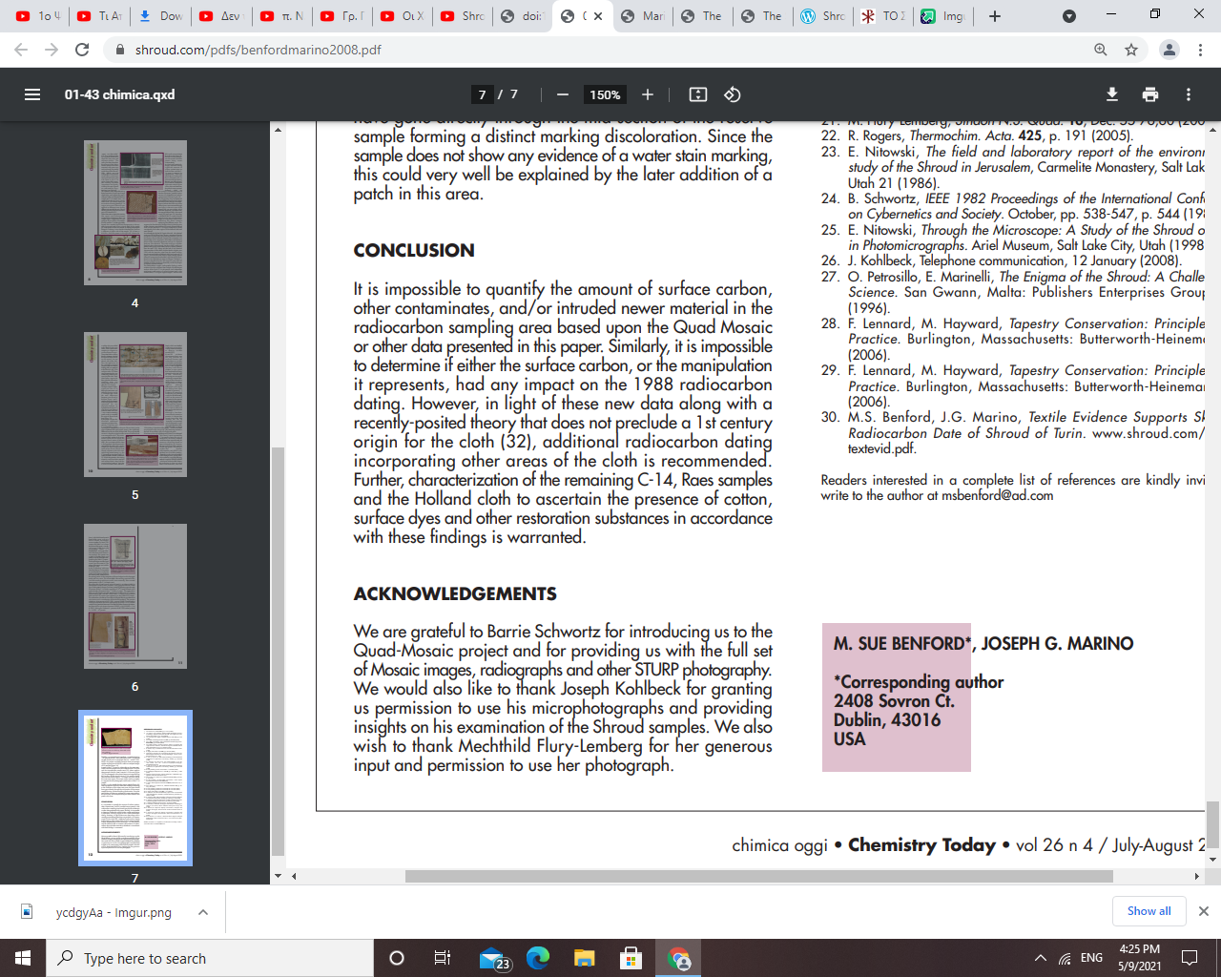Click the thumbnail sidebar scroll up arrow
Screen dimensions: 1221x977
pos(278,129)
